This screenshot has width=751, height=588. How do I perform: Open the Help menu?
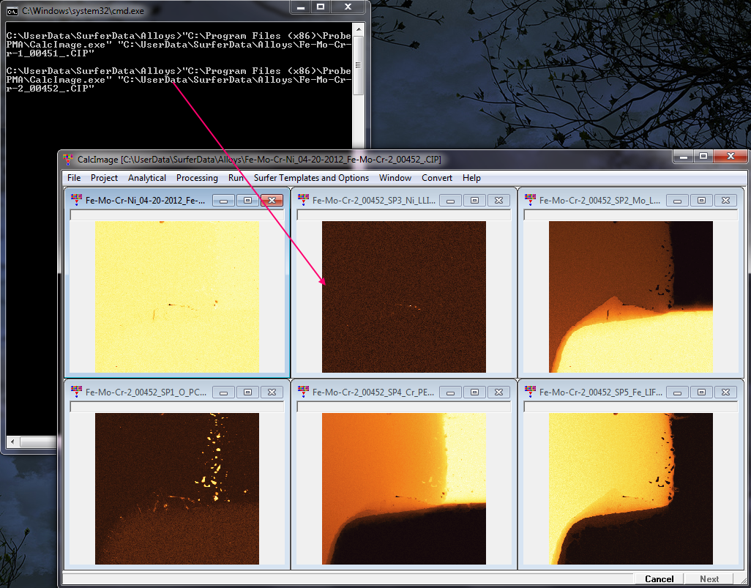pyautogui.click(x=471, y=178)
